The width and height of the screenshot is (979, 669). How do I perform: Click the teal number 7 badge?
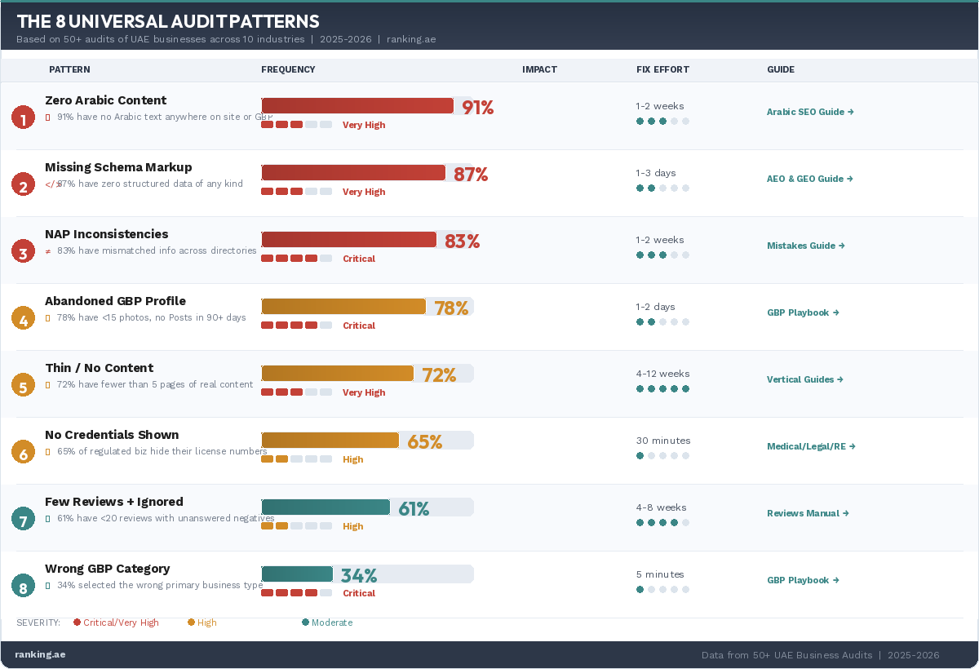(x=23, y=520)
